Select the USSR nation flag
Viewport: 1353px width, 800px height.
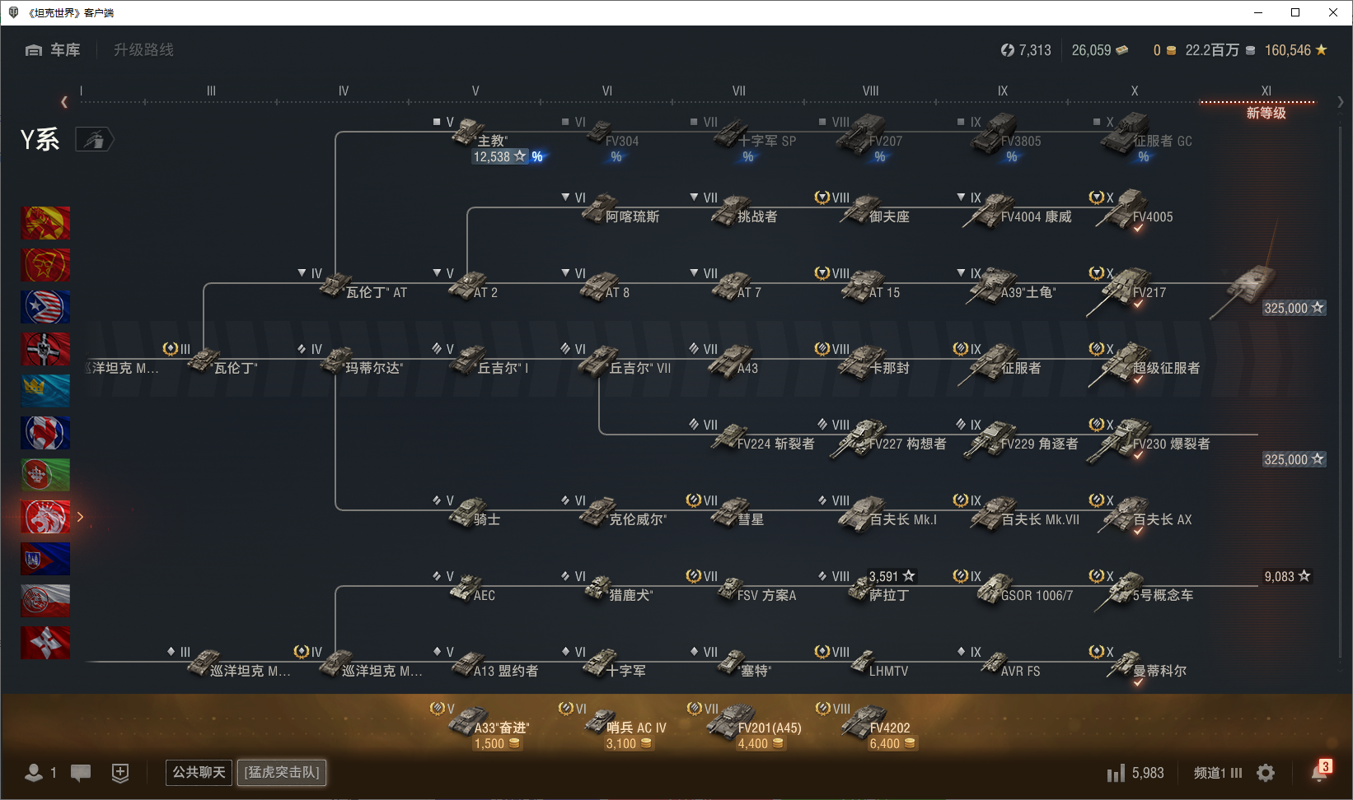[45, 265]
